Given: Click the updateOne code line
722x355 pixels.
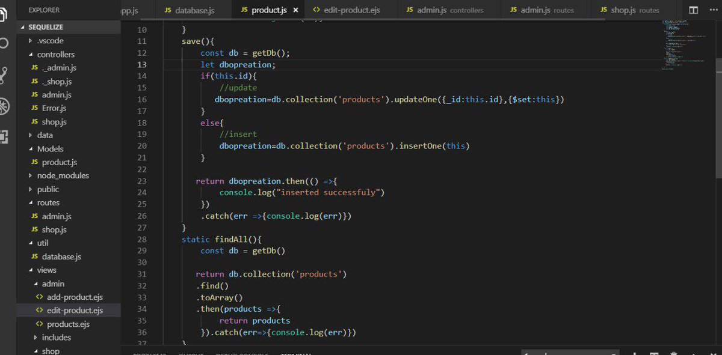Looking at the screenshot, I should (389, 99).
